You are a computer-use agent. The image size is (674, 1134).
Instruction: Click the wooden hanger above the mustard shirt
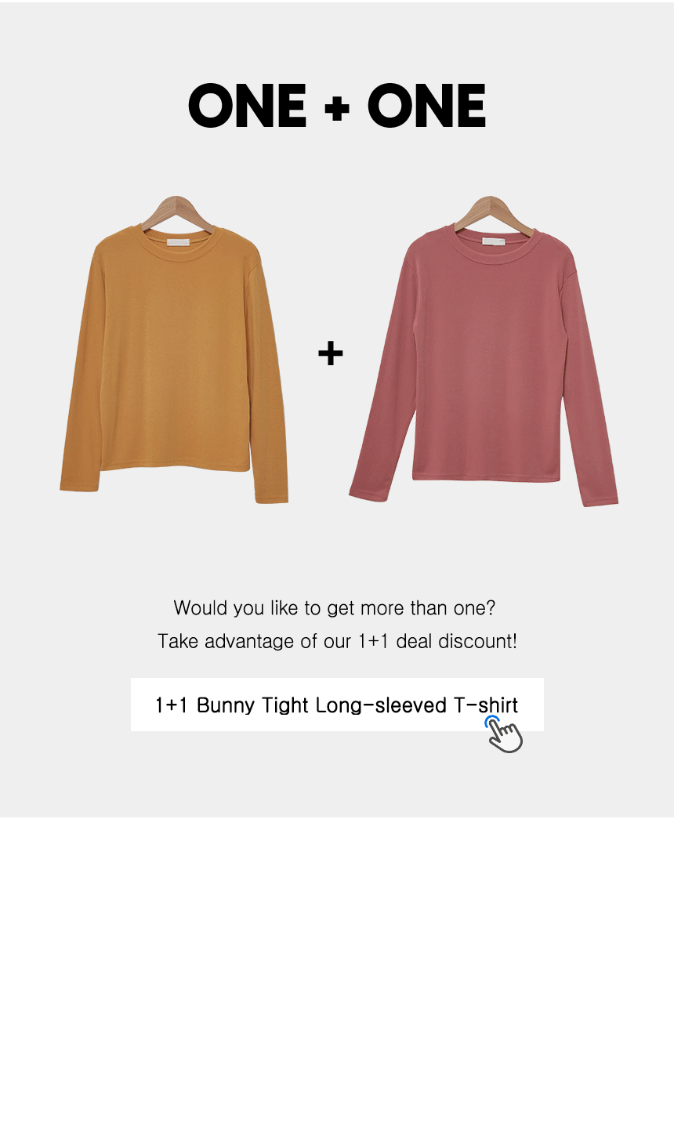point(176,212)
